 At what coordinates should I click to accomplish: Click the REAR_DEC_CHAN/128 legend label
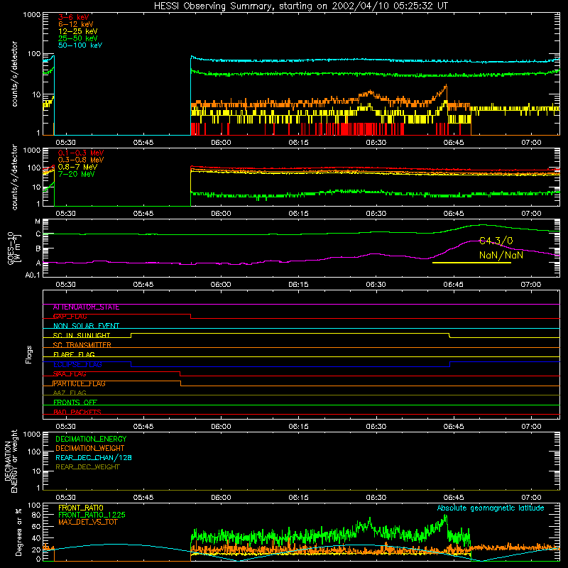click(x=94, y=458)
